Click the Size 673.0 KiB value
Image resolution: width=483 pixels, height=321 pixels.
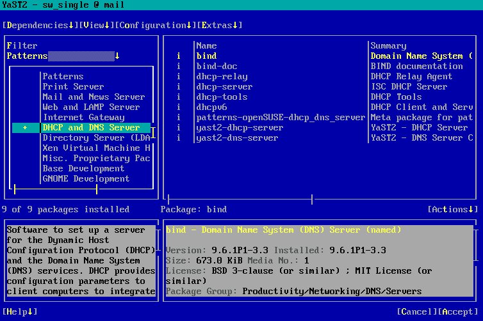tap(219, 260)
